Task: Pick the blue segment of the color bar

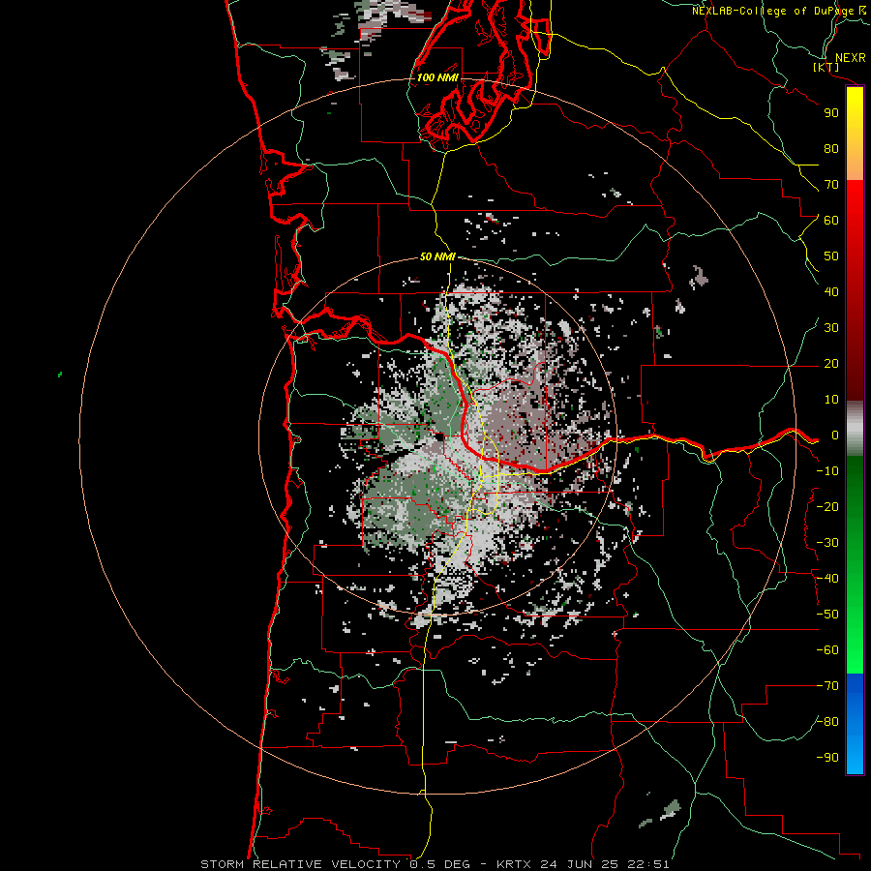Action: [855, 725]
